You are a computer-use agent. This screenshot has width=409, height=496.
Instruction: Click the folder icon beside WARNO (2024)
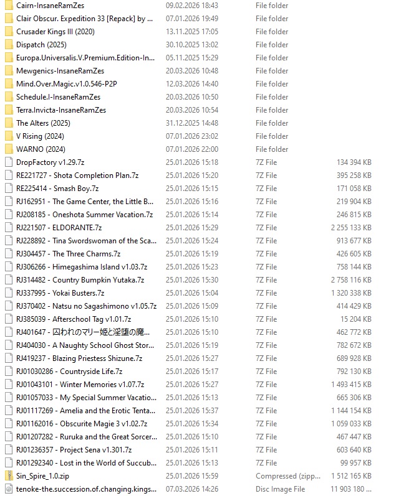tap(9, 149)
